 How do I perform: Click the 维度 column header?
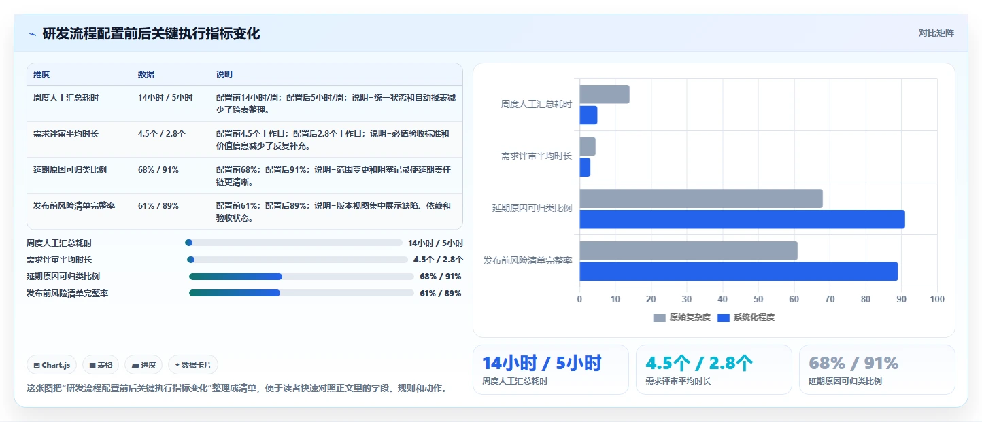tap(41, 74)
